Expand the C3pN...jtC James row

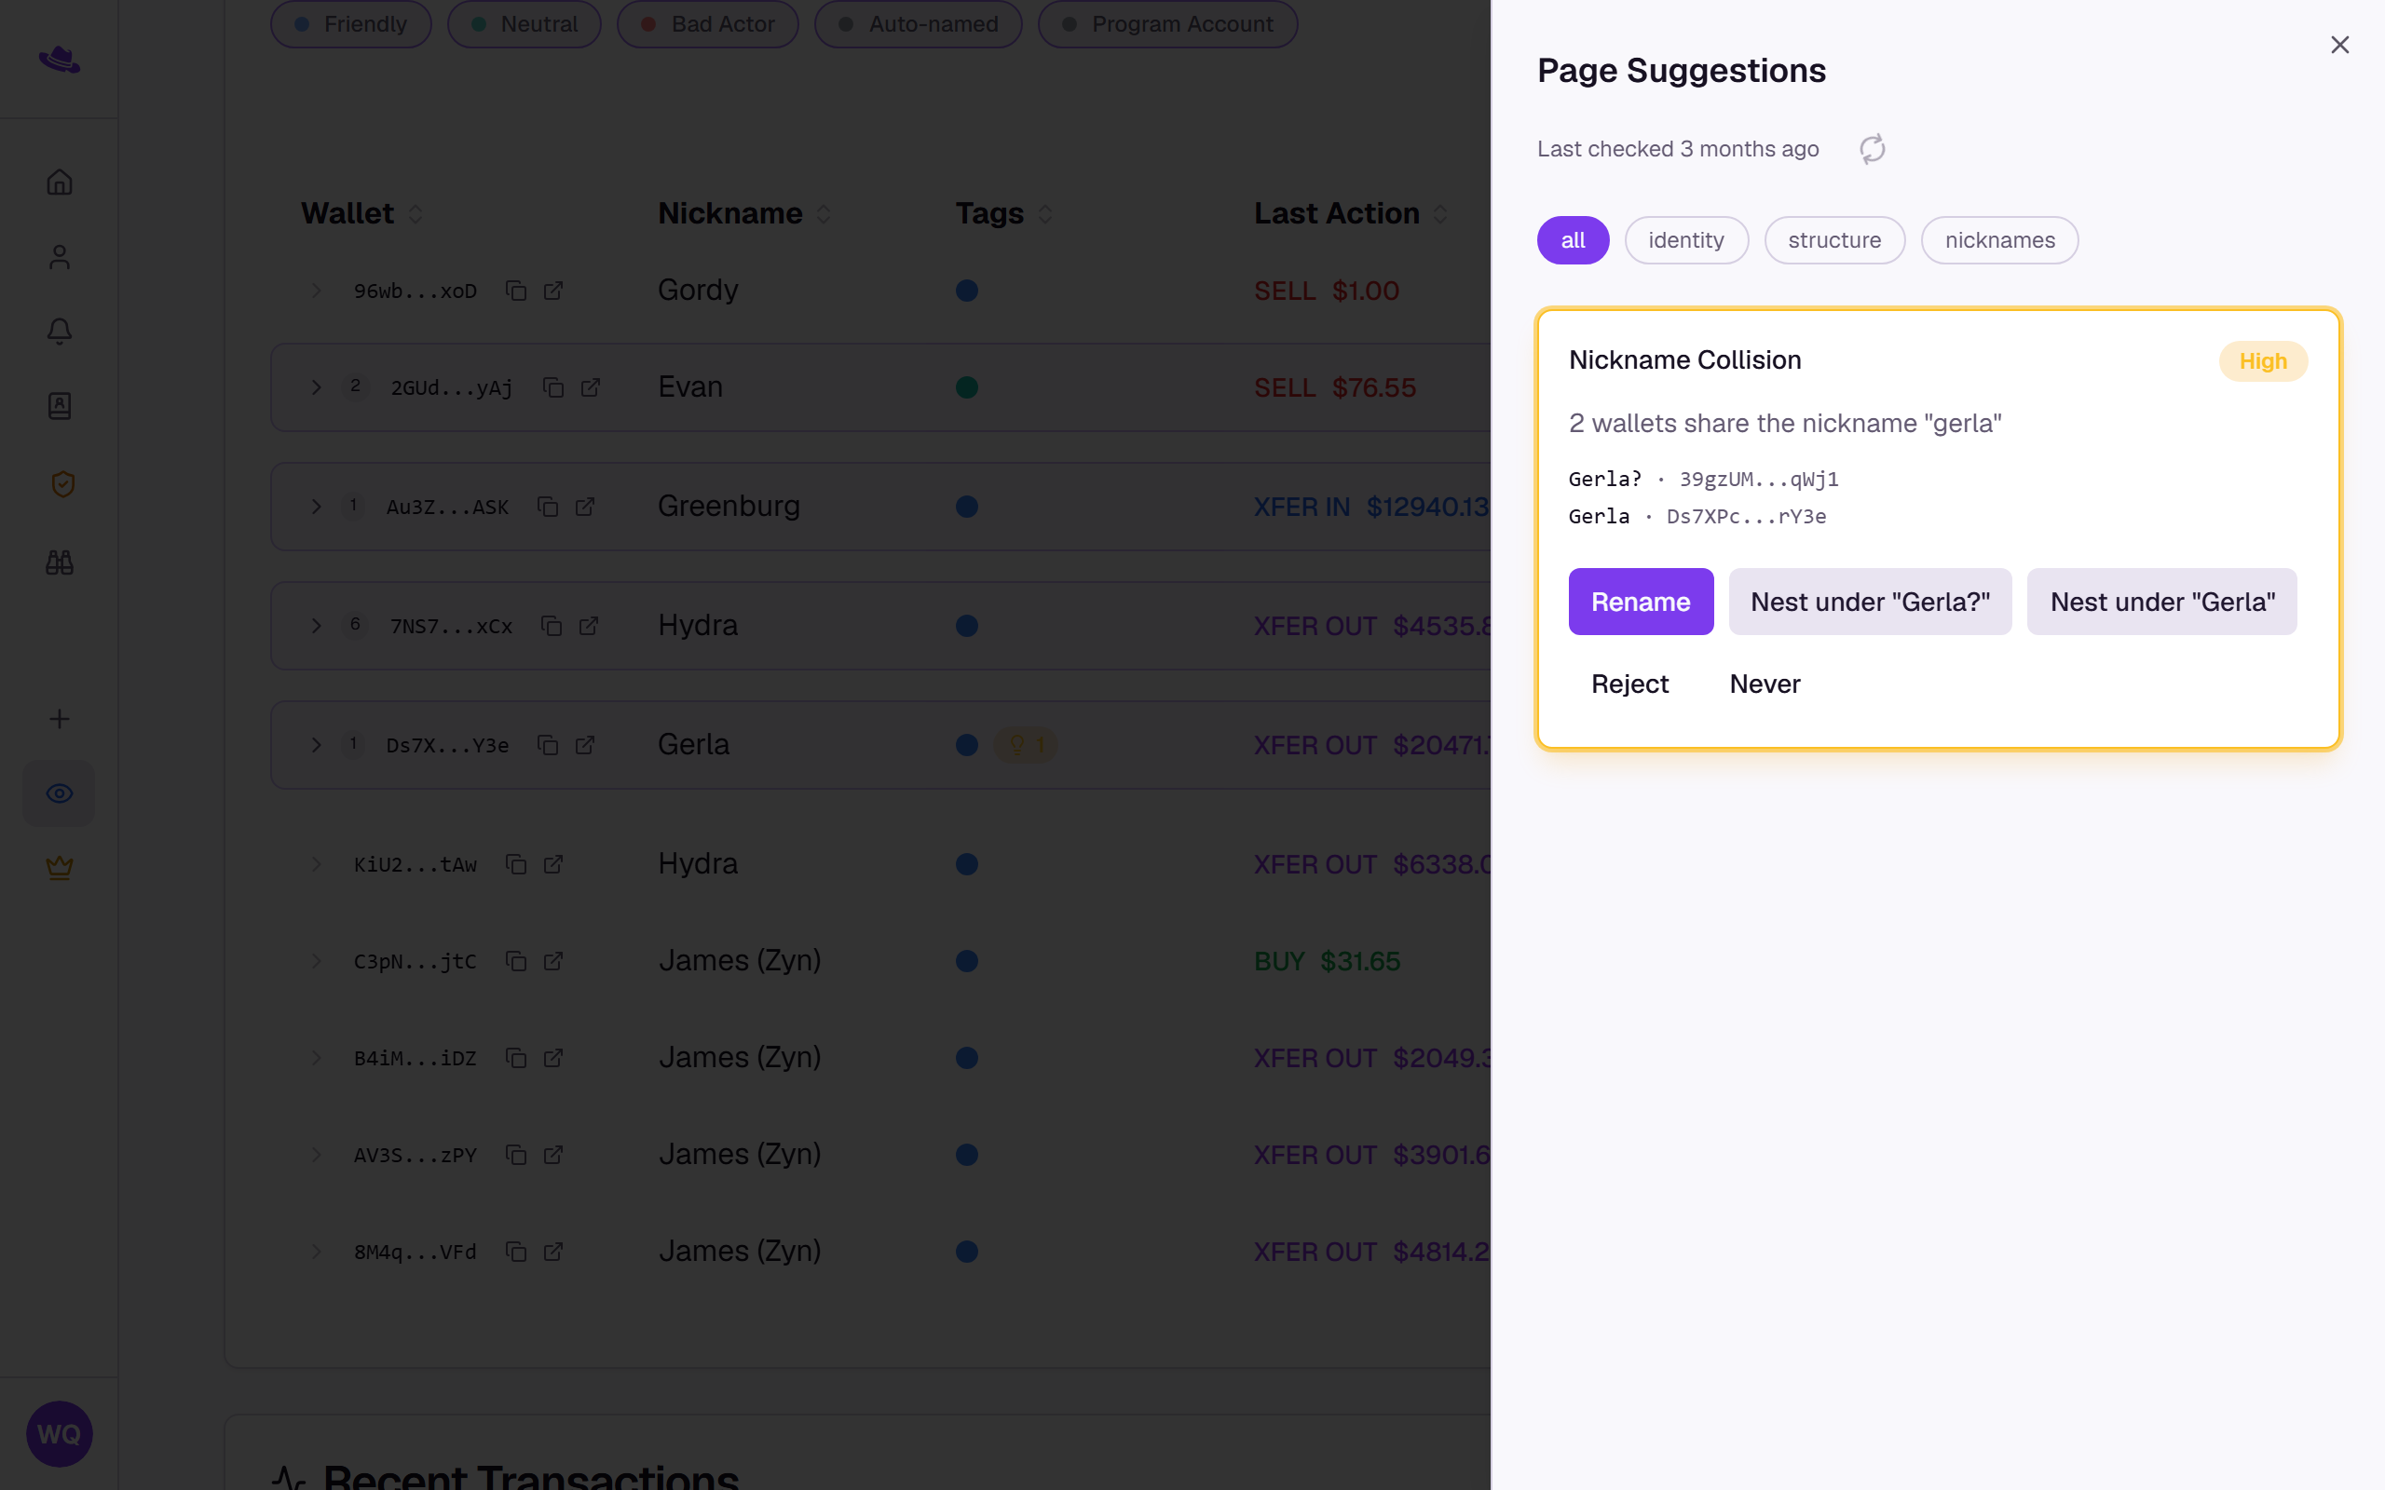click(317, 961)
